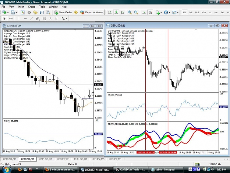Switch to the USDJPY,M1 chart tab
Screen dimensions: 230x173
point(115,159)
